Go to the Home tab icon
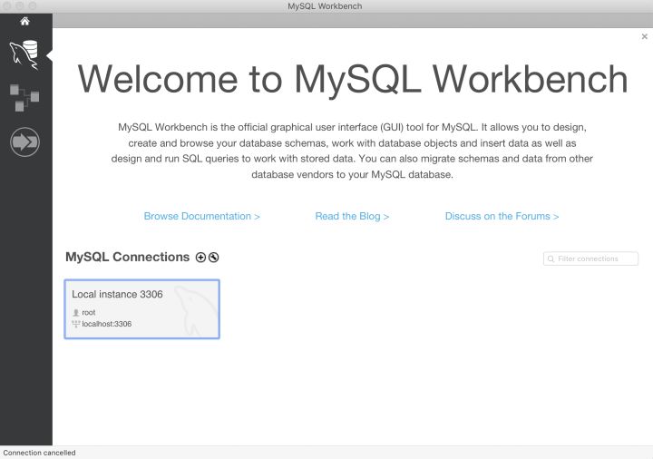This screenshot has height=459, width=653. pos(25,21)
